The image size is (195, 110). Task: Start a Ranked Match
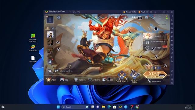point(155,75)
